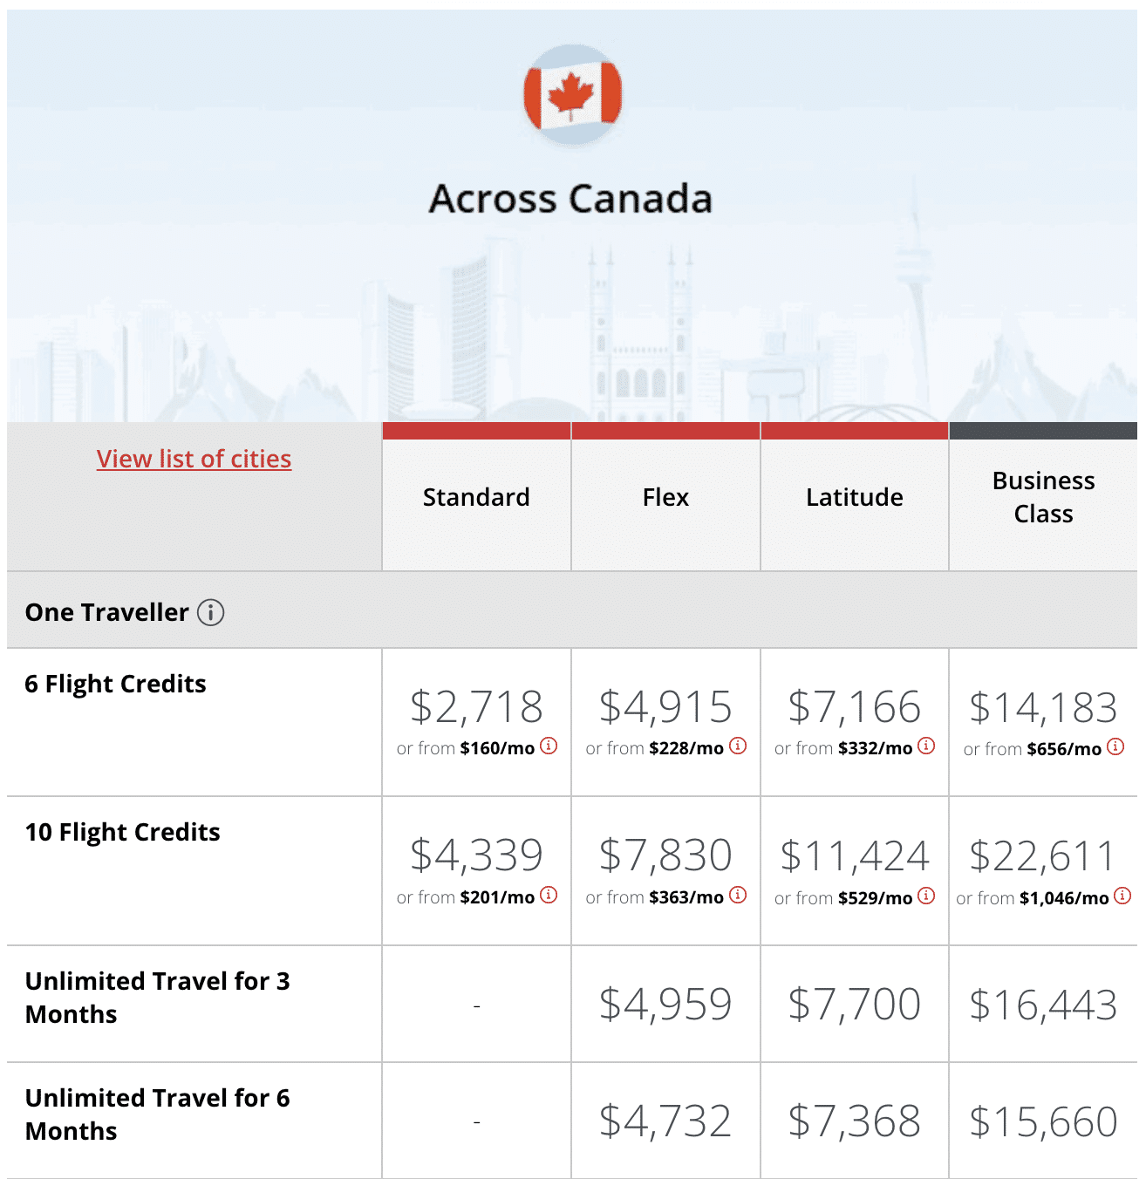Open the View list of cities link

194,459
